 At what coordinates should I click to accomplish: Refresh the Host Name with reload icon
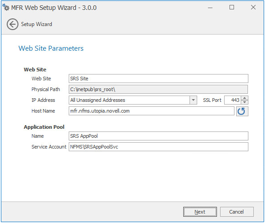click(x=242, y=111)
